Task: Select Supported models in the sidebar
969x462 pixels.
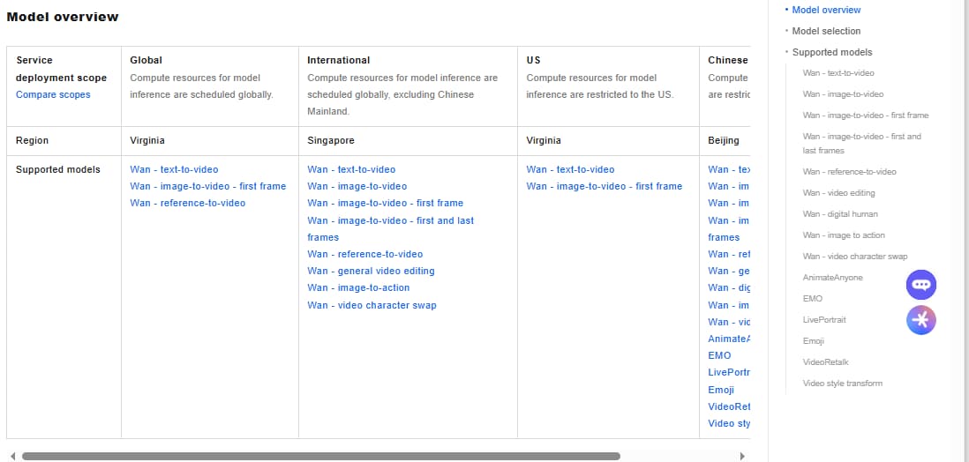Action: click(831, 52)
